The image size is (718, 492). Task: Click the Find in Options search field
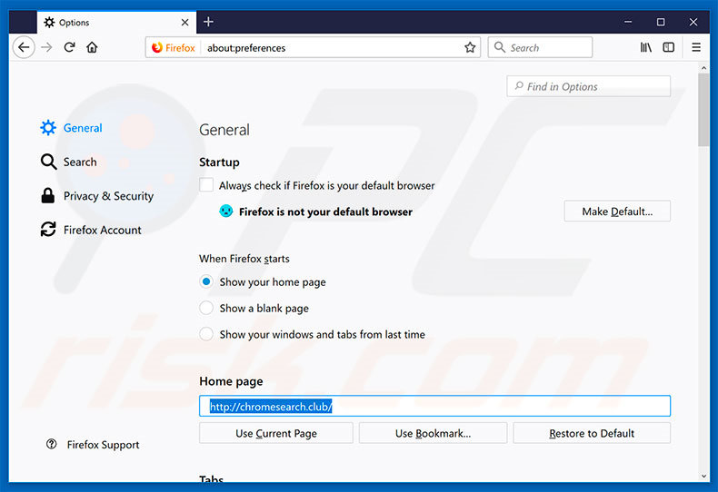pyautogui.click(x=588, y=86)
